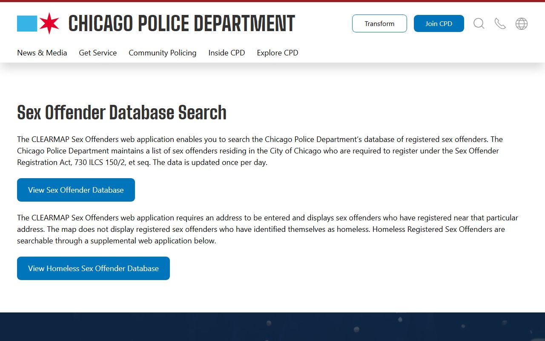
Task: Click the Chicago Police Department title
Action: tap(181, 23)
